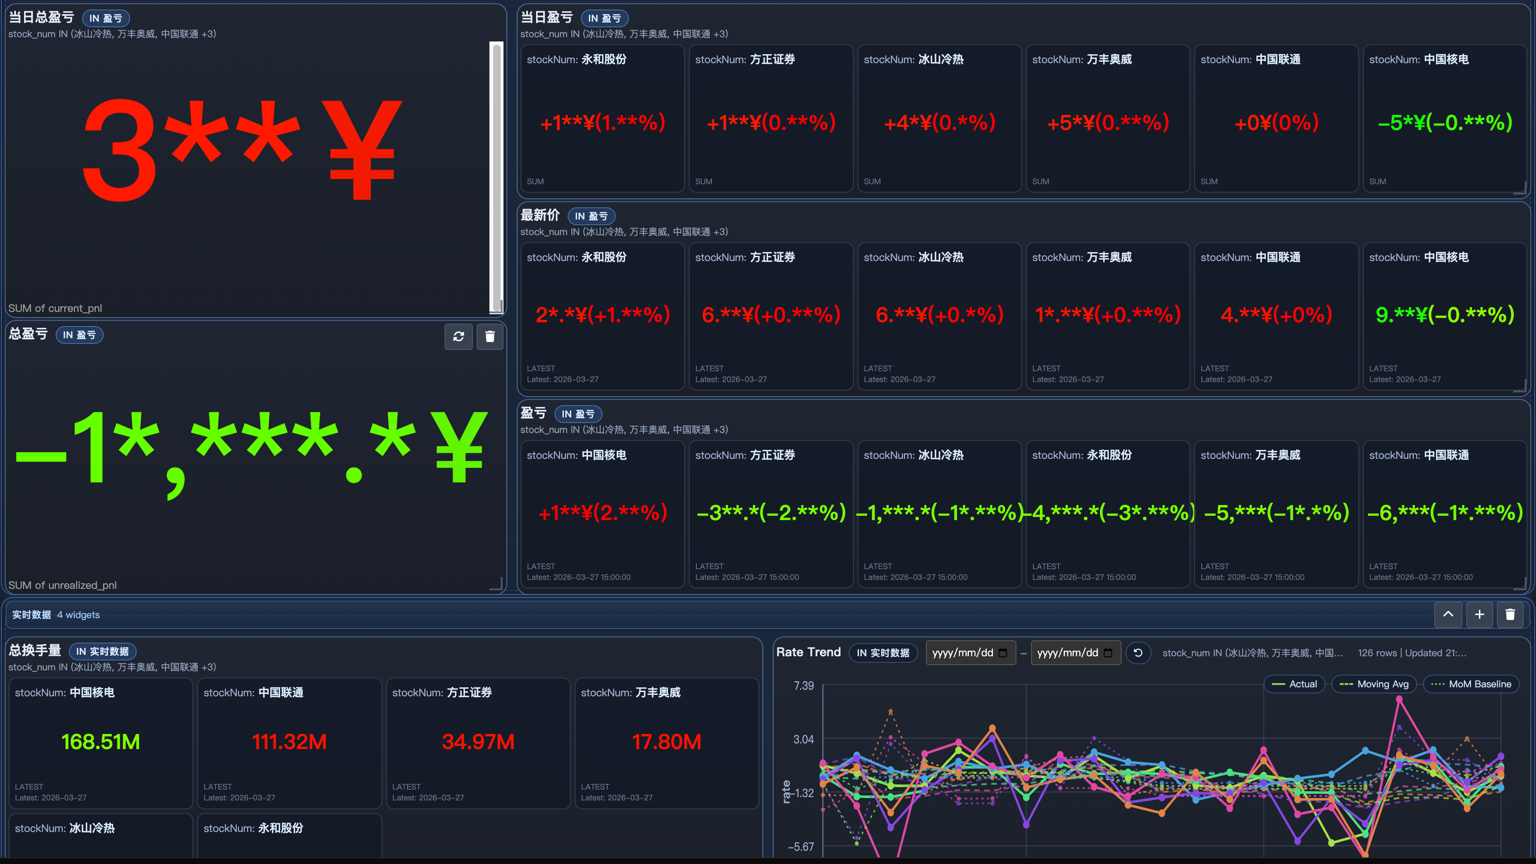This screenshot has width=1536, height=864.
Task: Click IN 盈亏 badge on 当日总盈亏 widget
Action: pyautogui.click(x=106, y=18)
